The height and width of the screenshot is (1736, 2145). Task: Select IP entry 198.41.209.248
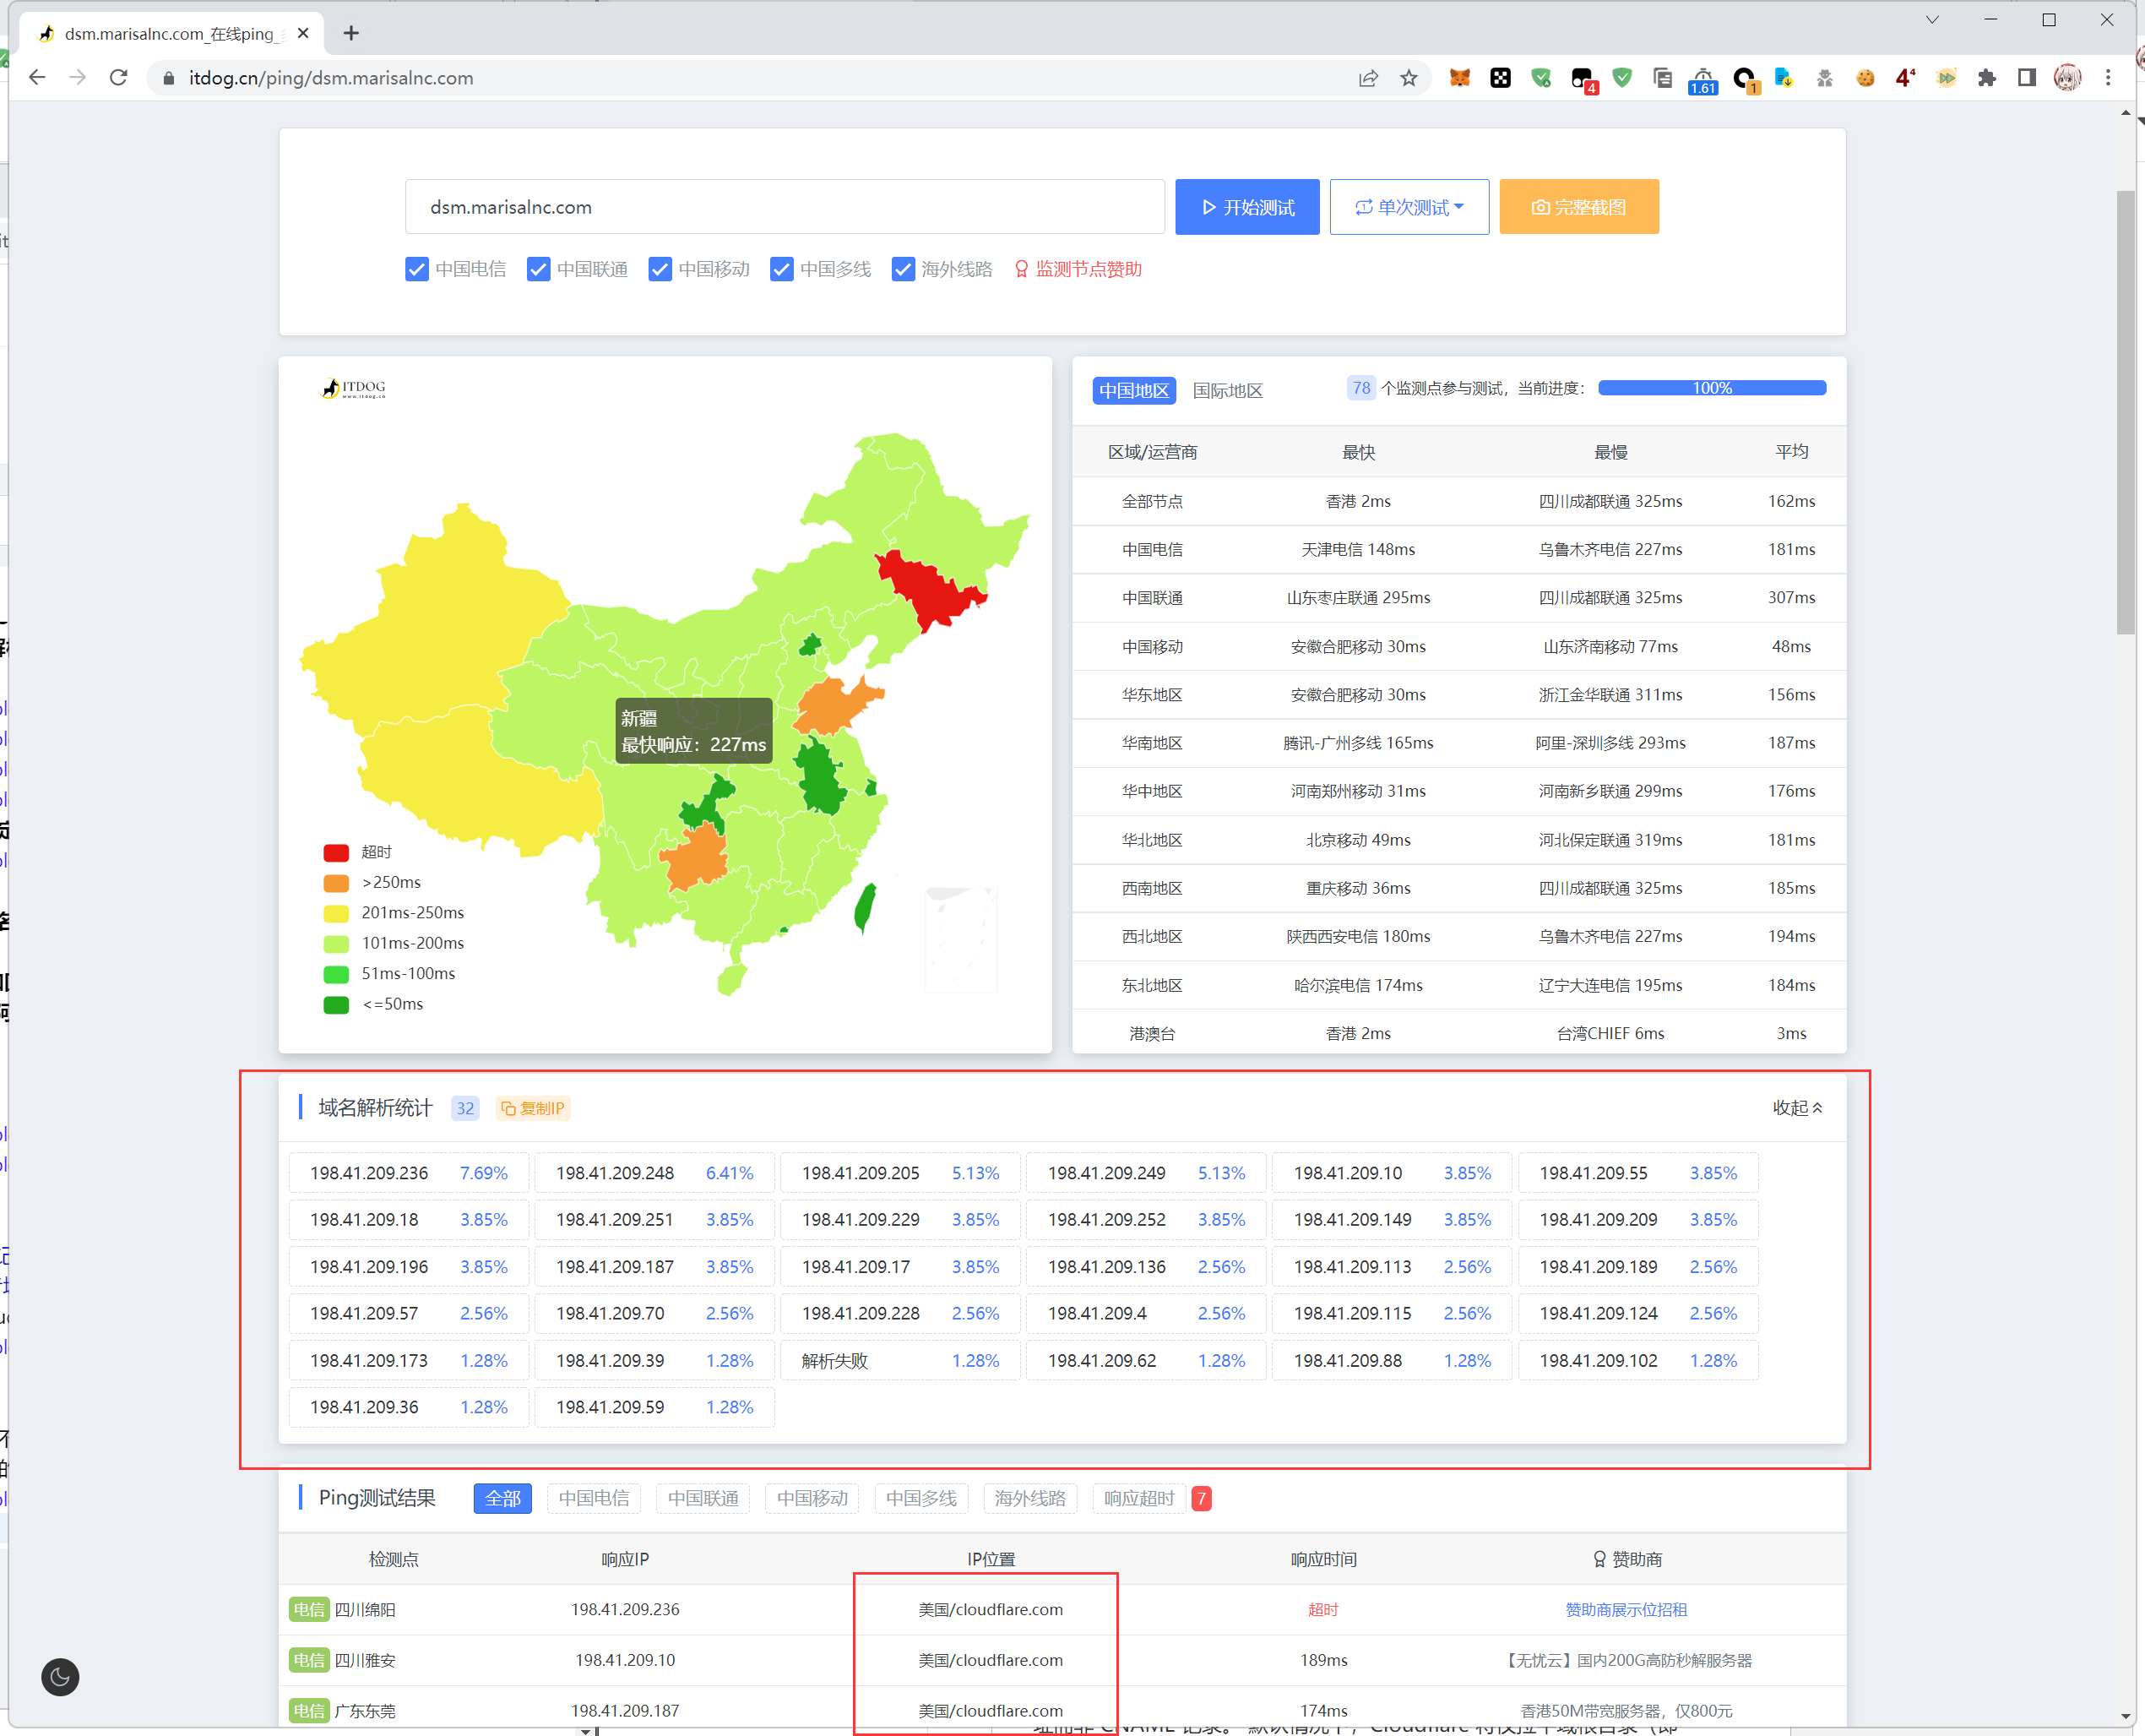[x=654, y=1173]
